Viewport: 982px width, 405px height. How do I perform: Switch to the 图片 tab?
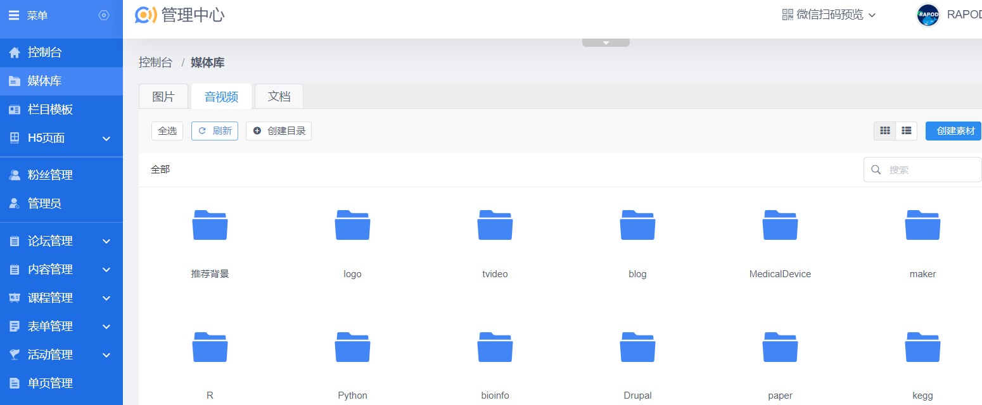coord(163,96)
